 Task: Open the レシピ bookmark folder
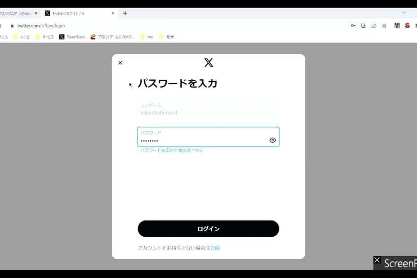click(x=22, y=37)
